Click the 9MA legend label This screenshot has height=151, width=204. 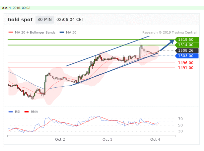pos(34,112)
